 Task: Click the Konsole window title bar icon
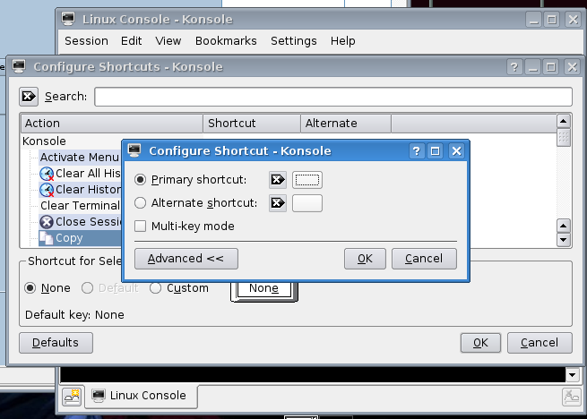(68, 19)
